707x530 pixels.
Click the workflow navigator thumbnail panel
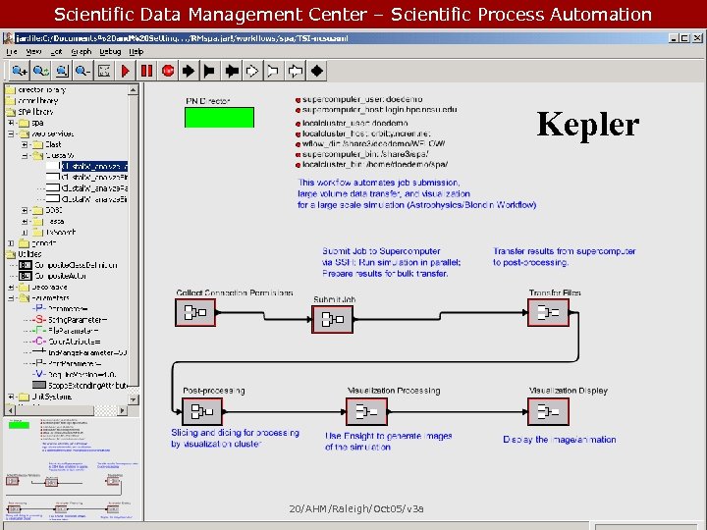[x=72, y=469]
